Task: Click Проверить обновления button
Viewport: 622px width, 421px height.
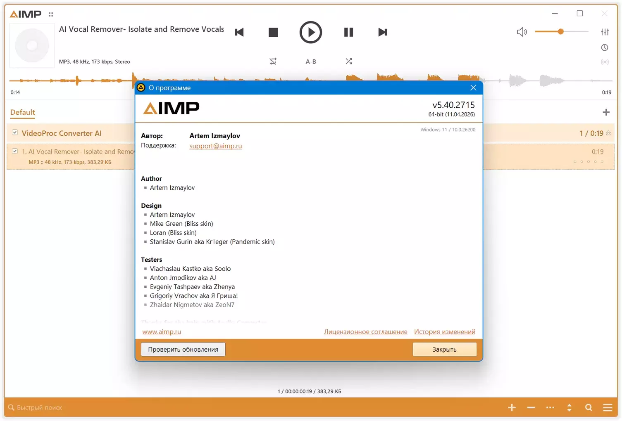Action: point(183,349)
